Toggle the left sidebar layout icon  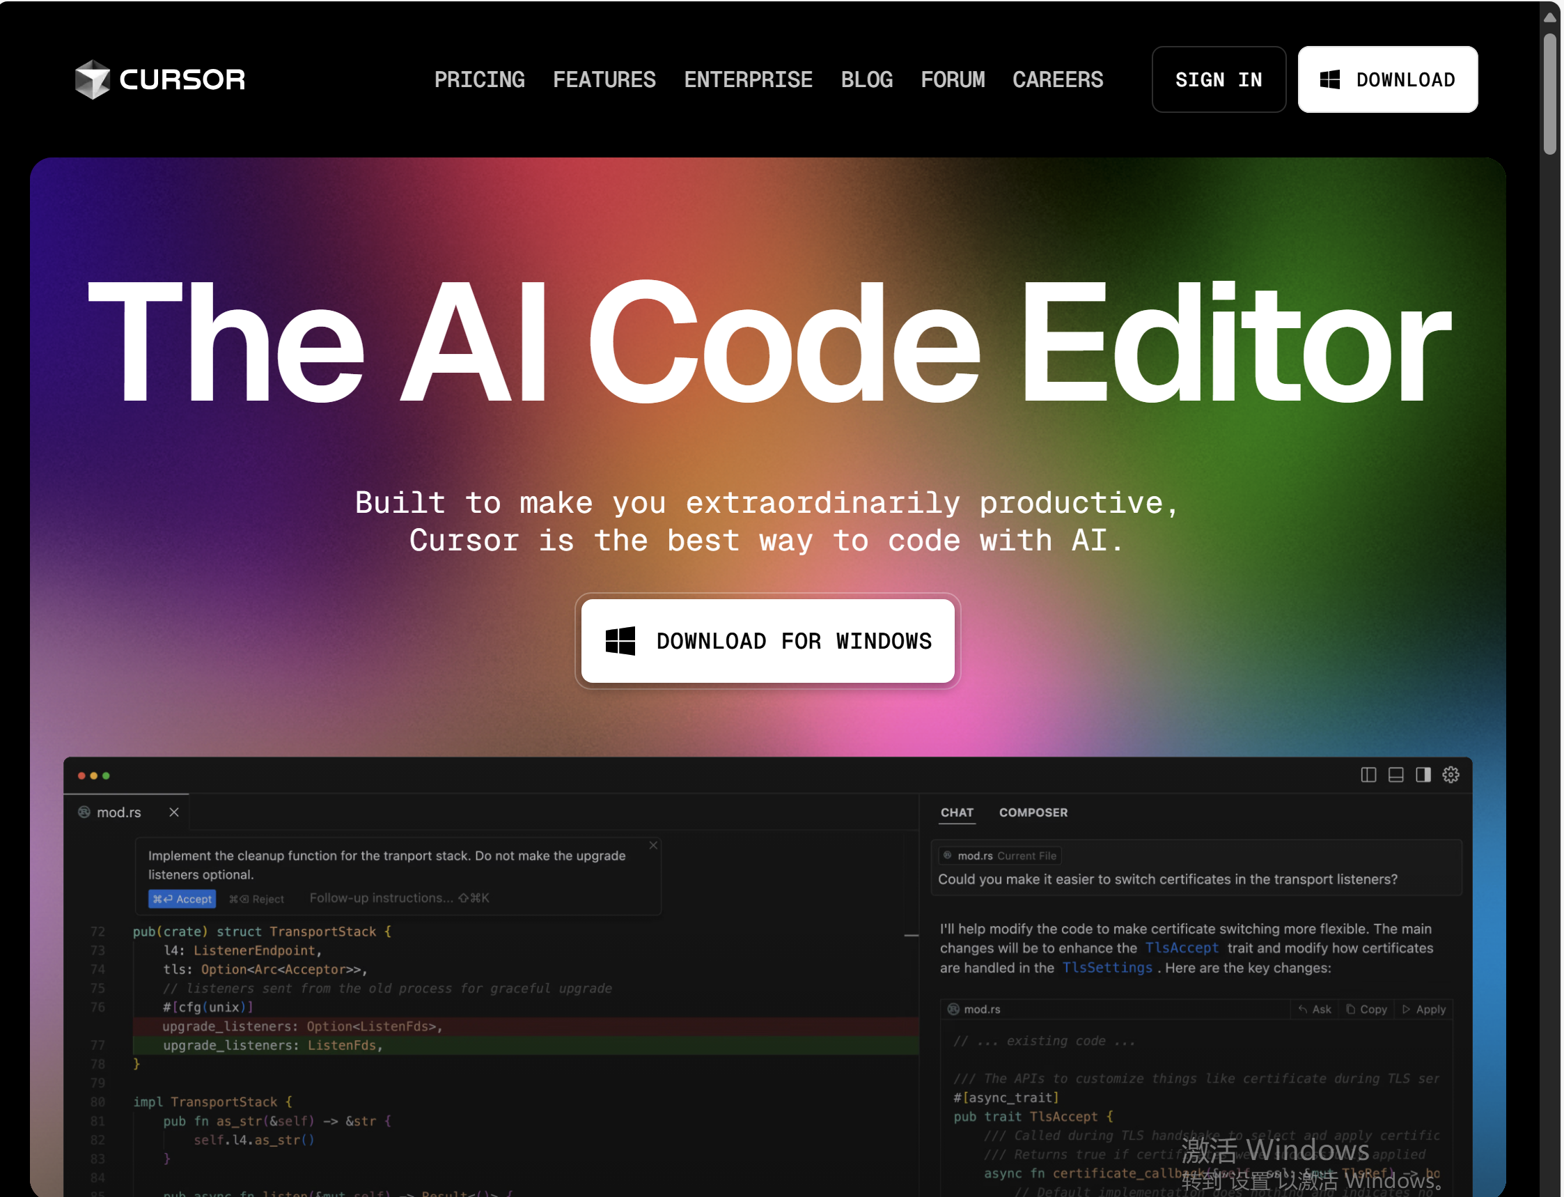[x=1368, y=775]
